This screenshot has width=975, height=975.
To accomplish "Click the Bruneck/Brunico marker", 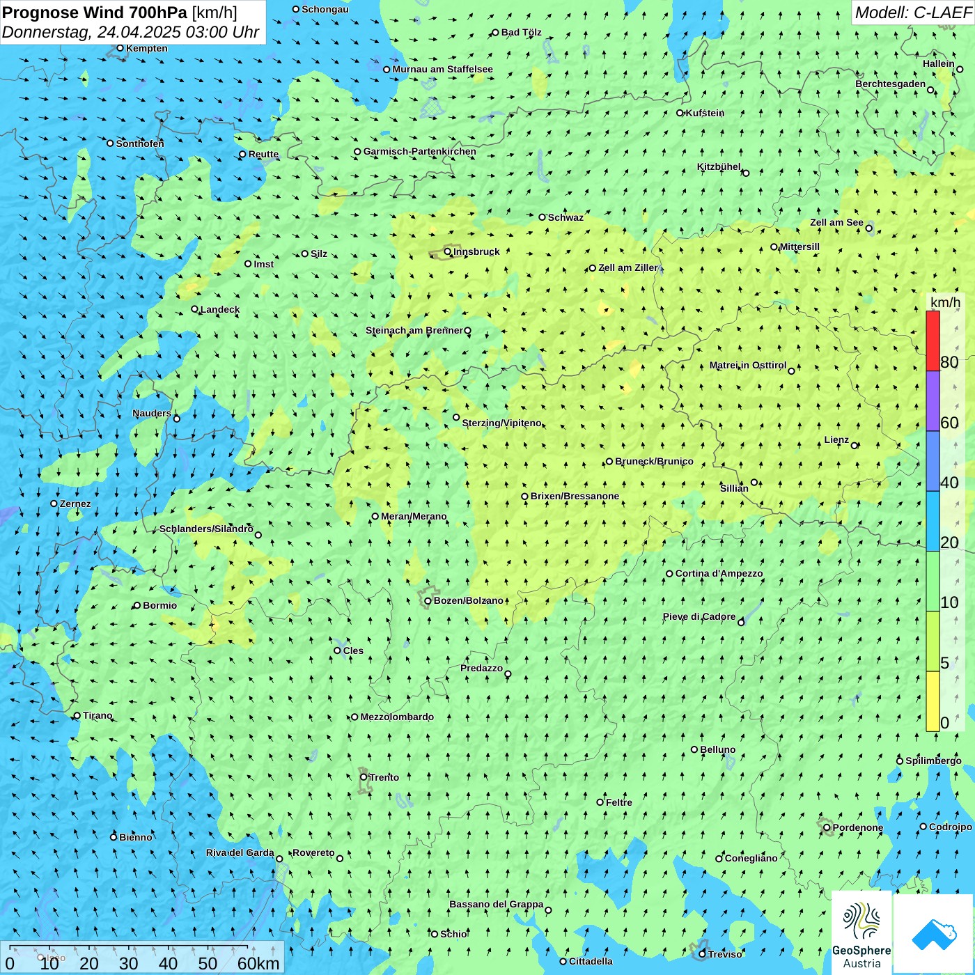I will click(609, 462).
